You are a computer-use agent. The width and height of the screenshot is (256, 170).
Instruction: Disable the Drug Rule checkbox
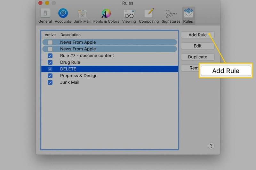click(50, 62)
